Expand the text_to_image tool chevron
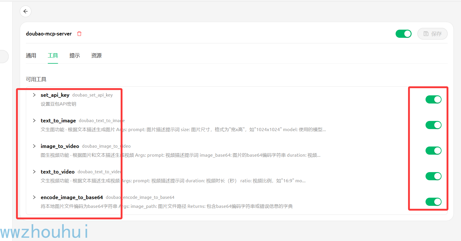Viewport: 461px width, 241px height. pos(34,121)
